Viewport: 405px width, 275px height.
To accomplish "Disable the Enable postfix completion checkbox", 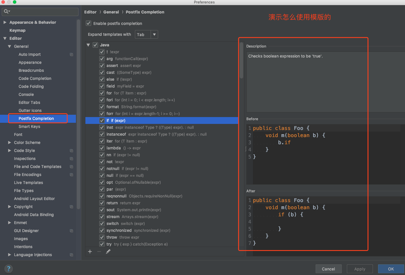I will [x=89, y=23].
